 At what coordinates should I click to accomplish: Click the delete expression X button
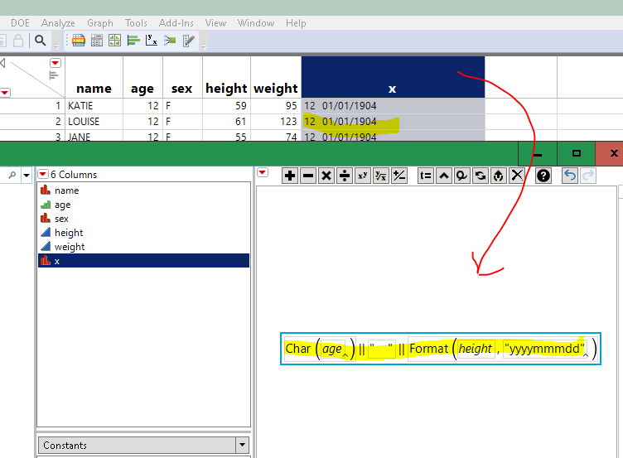[517, 176]
